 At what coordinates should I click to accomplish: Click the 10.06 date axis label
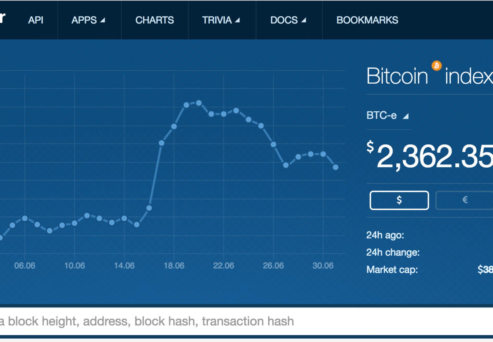(75, 266)
